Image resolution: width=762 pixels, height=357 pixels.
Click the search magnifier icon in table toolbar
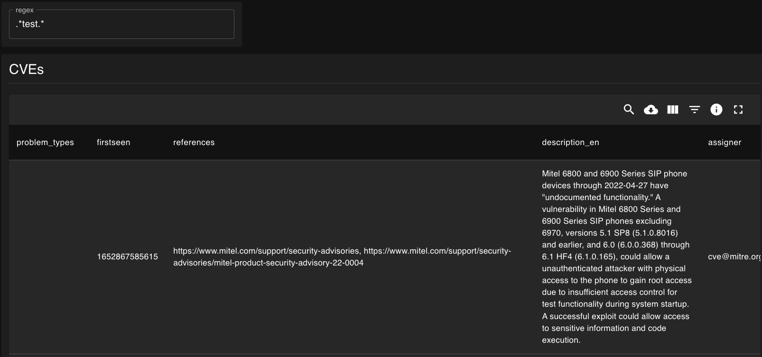click(629, 110)
